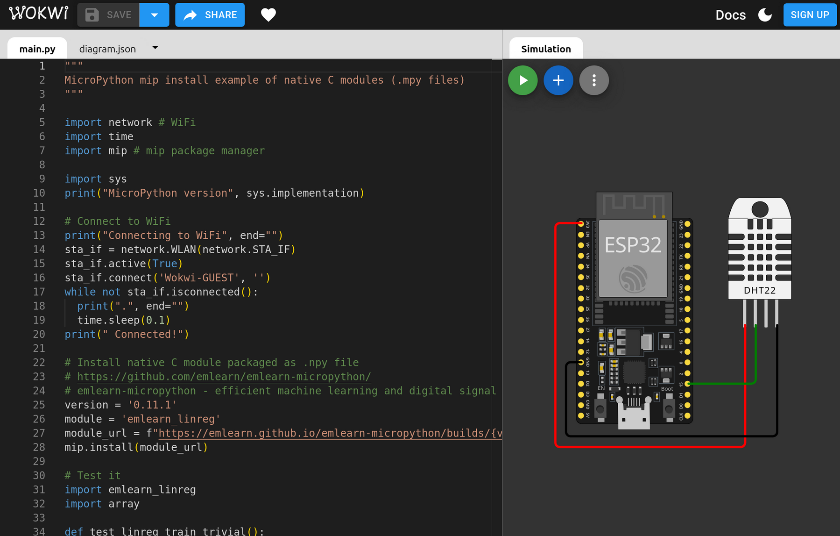Toggle dark mode with the moon icon

(765, 15)
